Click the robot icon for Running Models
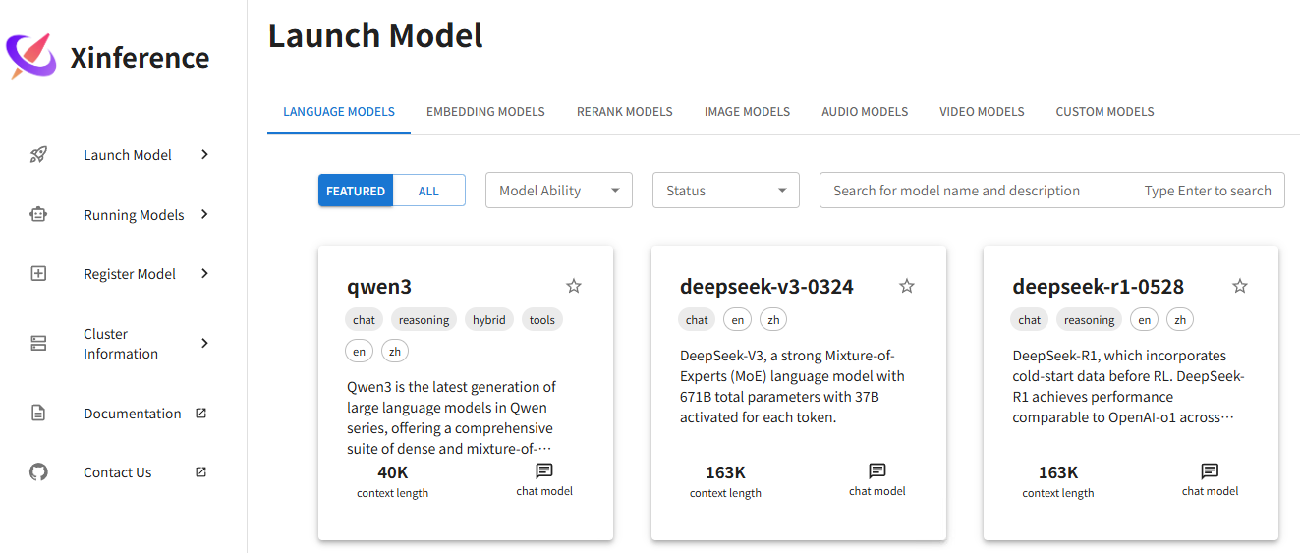This screenshot has height=553, width=1300. 38,215
